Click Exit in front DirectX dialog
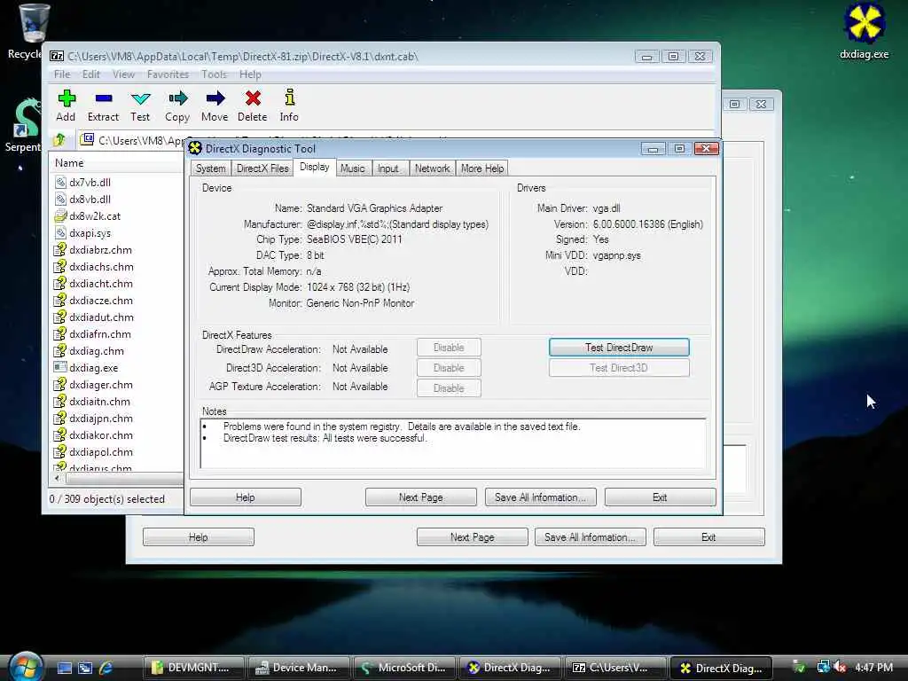Image resolution: width=908 pixels, height=681 pixels. point(660,497)
